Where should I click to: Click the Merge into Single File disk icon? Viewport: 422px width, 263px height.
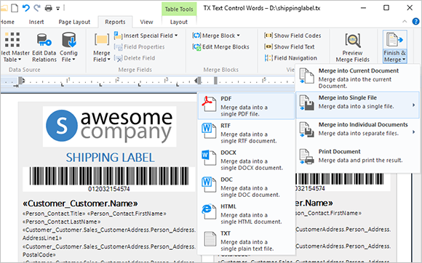point(307,102)
